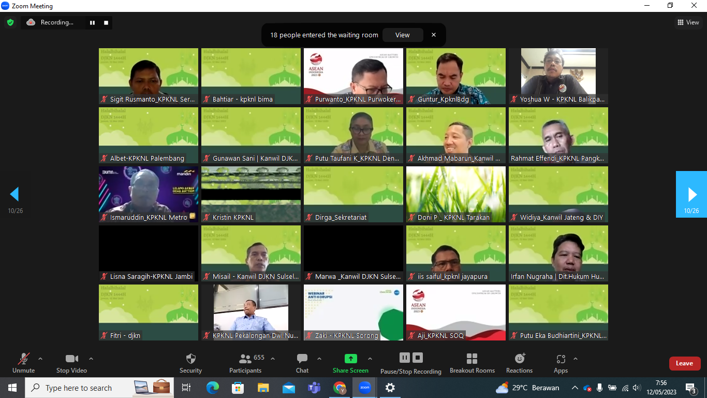This screenshot has height=398, width=707.
Task: Go to next page of participants
Action: (691, 194)
